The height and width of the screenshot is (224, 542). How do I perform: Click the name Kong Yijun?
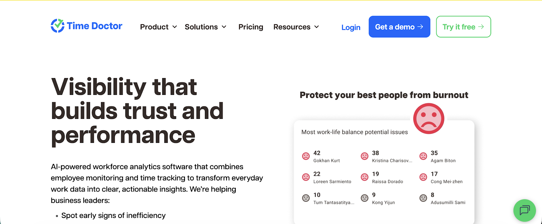click(383, 203)
